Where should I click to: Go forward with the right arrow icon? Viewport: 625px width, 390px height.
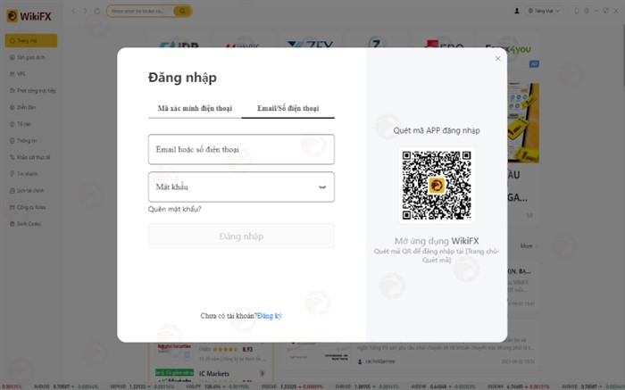pos(85,11)
